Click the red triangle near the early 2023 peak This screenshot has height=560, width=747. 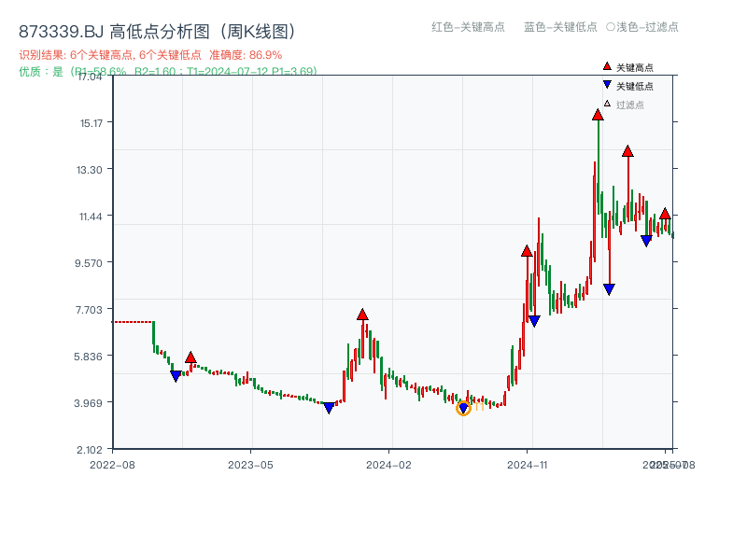[x=190, y=357]
